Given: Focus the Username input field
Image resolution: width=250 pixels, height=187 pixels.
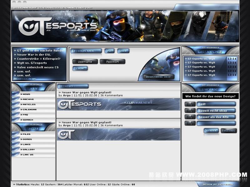Looking at the screenshot, I should (x=85, y=62).
